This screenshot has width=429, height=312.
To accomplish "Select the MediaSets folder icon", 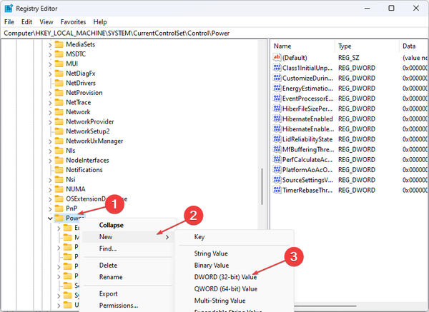I will 59,45.
